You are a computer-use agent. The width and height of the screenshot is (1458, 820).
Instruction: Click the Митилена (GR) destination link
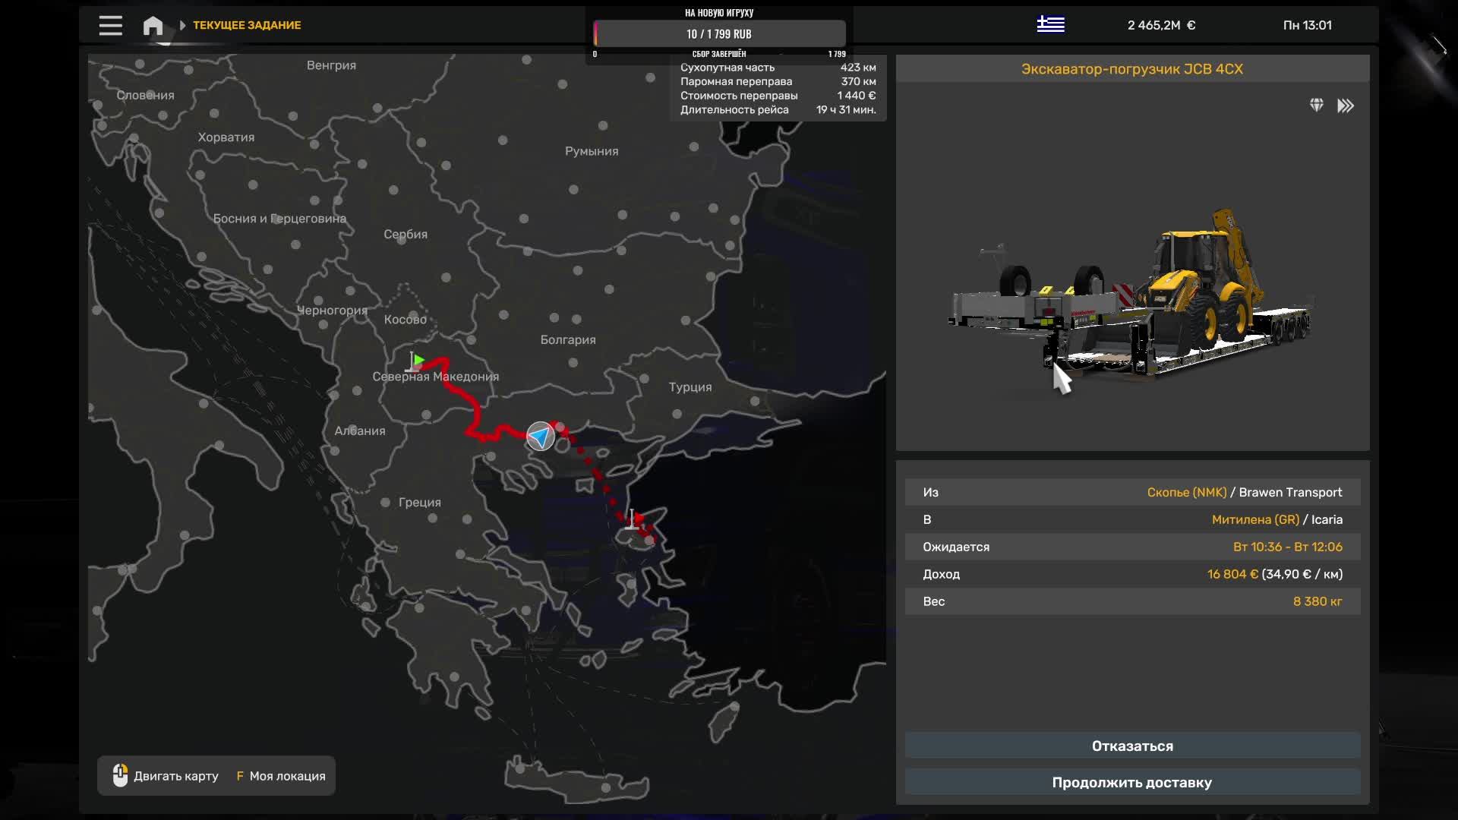1254,520
